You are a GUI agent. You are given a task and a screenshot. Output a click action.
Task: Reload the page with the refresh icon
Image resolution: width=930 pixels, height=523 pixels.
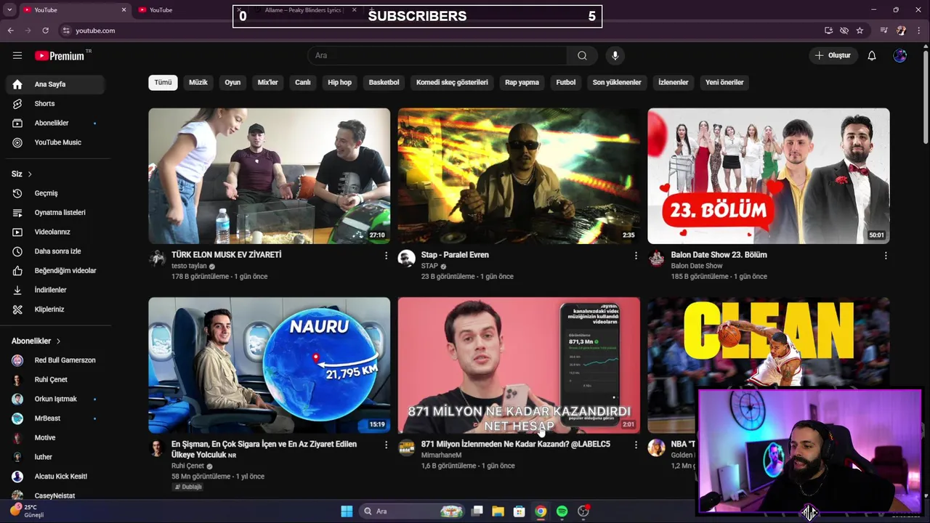[45, 31]
